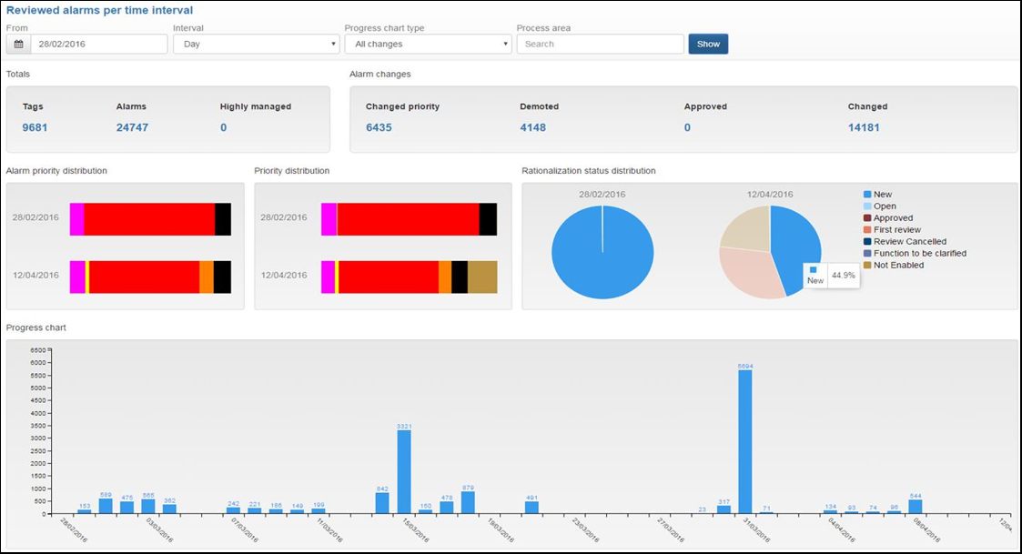
Task: Click the Function to be clarified legend swatch
Action: tap(867, 253)
